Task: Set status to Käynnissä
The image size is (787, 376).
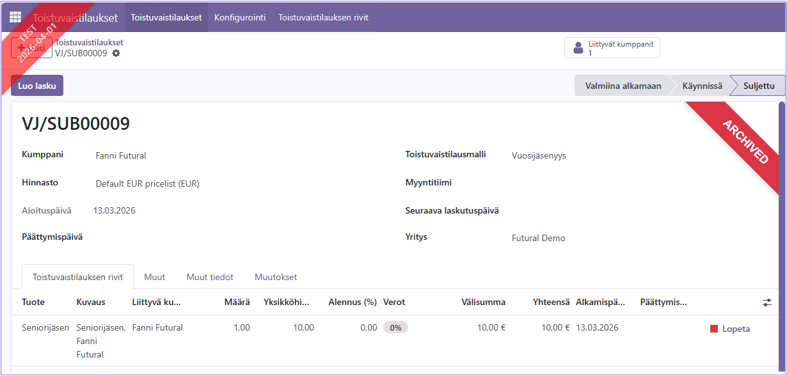Action: click(702, 86)
